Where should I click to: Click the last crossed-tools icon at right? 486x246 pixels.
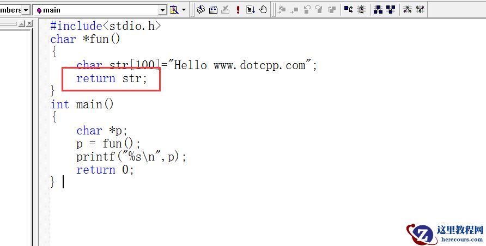pyautogui.click(x=420, y=10)
